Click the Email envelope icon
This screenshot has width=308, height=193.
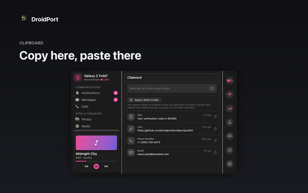(x=131, y=152)
